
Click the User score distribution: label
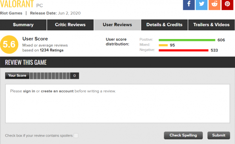click(117, 42)
